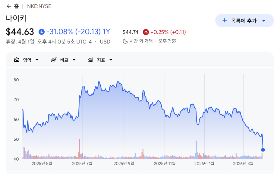Click the 2026년 1월 axis label

[x=204, y=163]
